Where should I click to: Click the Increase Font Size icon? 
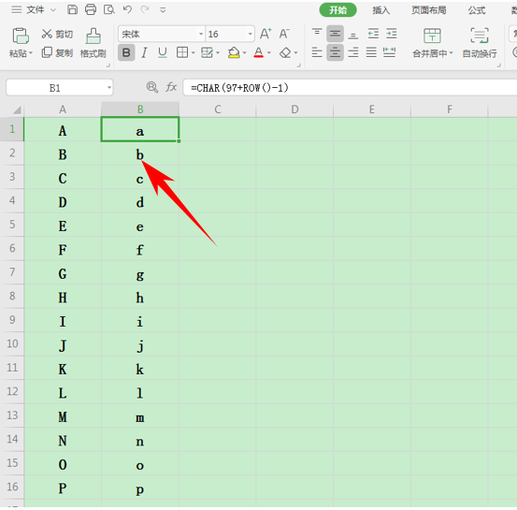point(266,34)
